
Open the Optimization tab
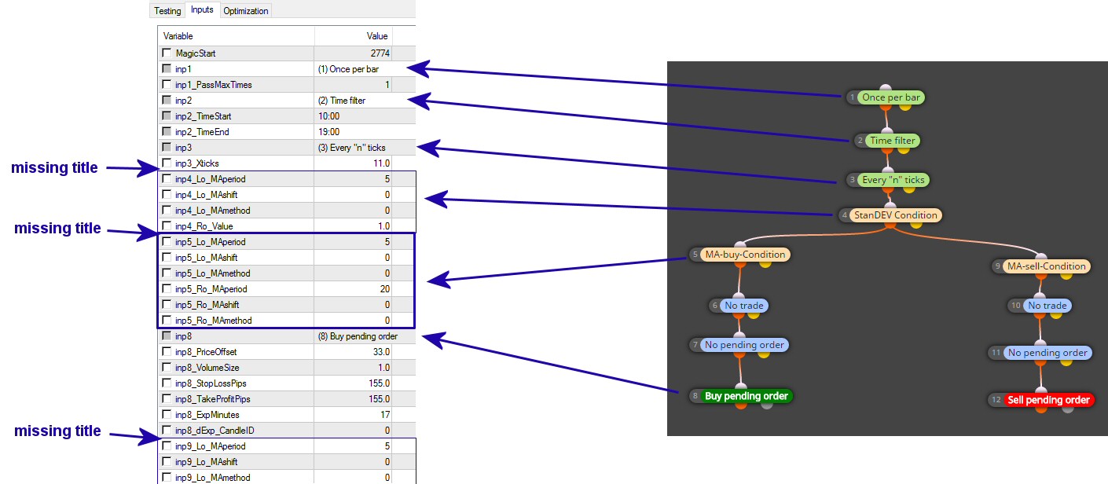coord(246,11)
